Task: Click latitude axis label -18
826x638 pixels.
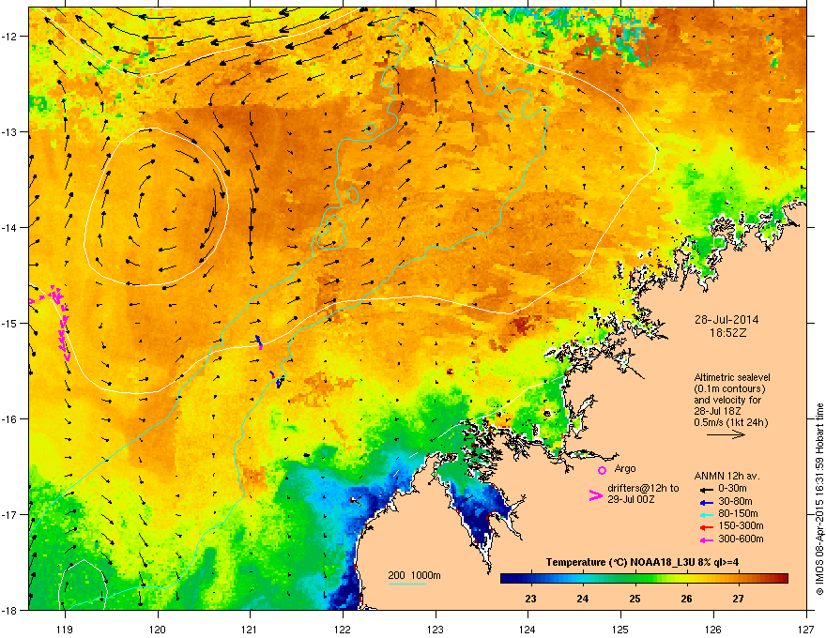Action: [9, 610]
